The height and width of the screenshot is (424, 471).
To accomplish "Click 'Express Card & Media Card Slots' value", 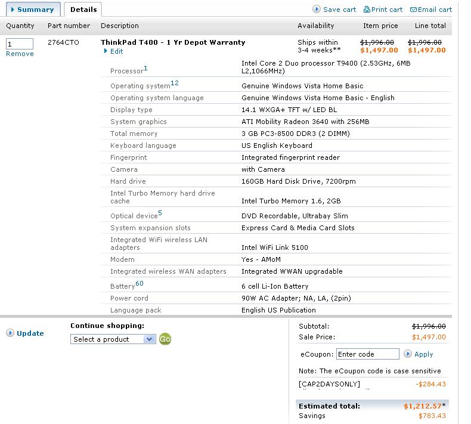I will (x=298, y=228).
